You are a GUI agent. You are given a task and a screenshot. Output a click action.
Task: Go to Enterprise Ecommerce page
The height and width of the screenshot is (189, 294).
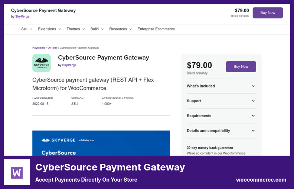(x=156, y=29)
